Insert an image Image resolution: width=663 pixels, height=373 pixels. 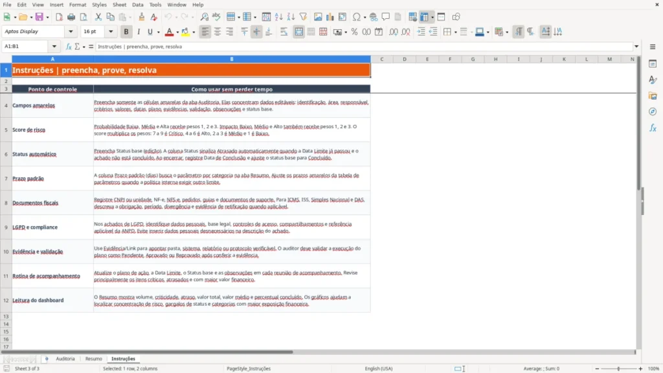coord(318,17)
